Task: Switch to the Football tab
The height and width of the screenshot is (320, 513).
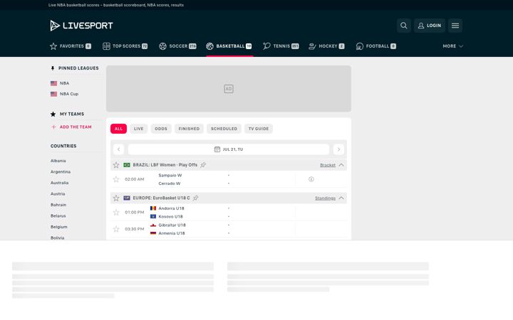Action: pyautogui.click(x=376, y=46)
